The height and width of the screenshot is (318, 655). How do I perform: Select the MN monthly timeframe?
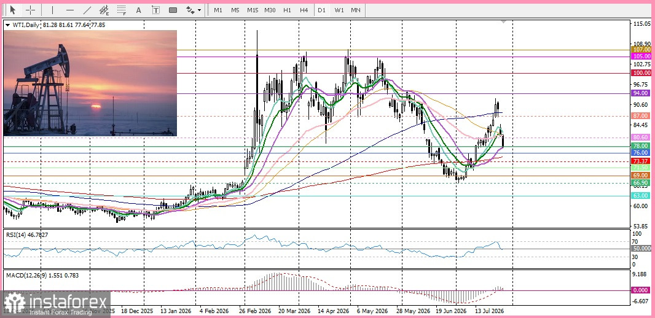click(356, 10)
